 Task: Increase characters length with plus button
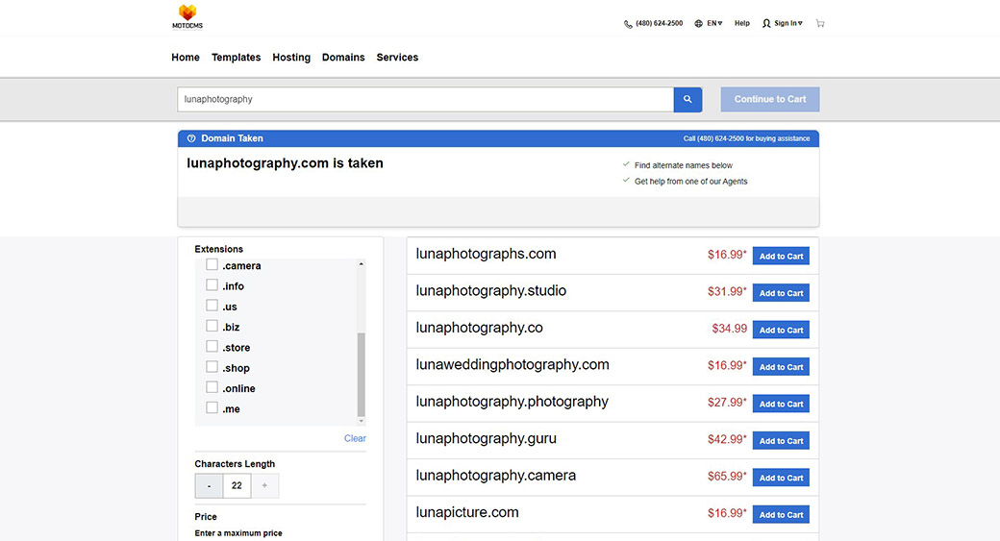pyautogui.click(x=264, y=485)
